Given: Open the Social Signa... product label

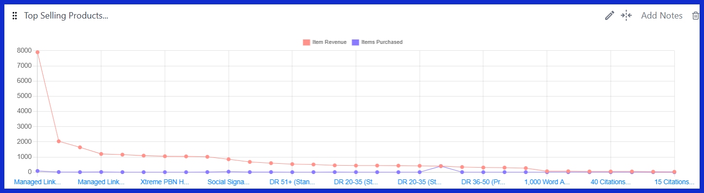Looking at the screenshot, I should click(228, 182).
